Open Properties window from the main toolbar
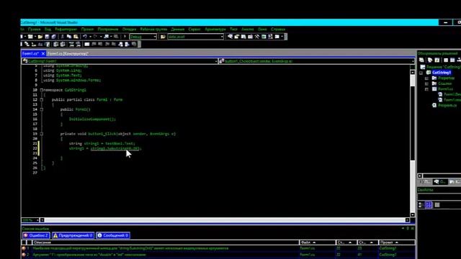 pyautogui.click(x=237, y=37)
